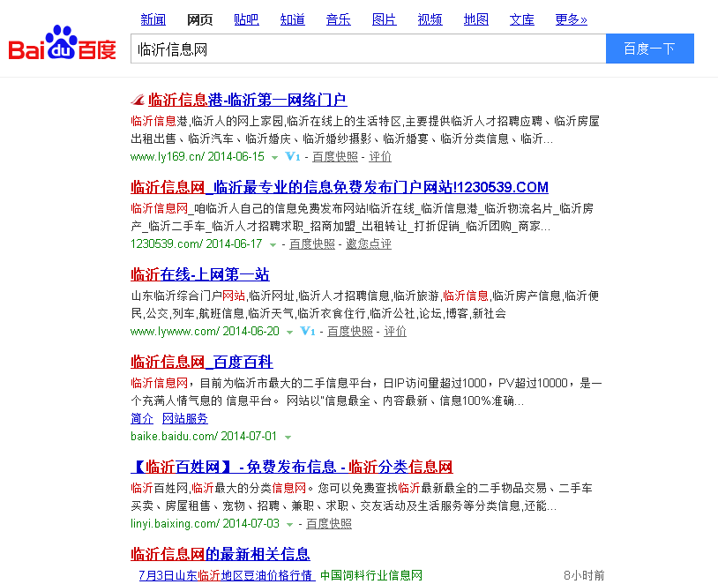Open the 图片 search tab
The height and width of the screenshot is (584, 718).
[x=384, y=19]
